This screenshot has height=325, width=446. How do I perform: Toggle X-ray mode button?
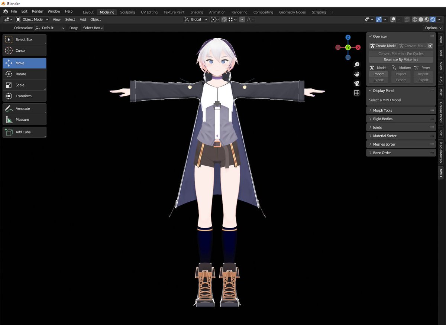pyautogui.click(x=407, y=20)
